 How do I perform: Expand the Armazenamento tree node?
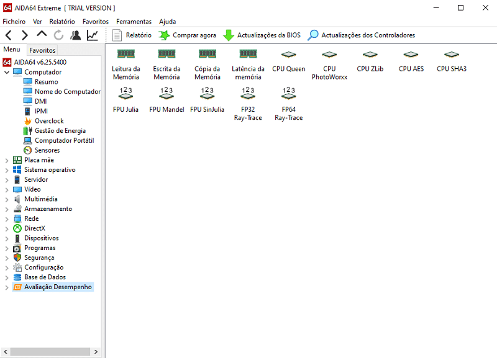7,210
